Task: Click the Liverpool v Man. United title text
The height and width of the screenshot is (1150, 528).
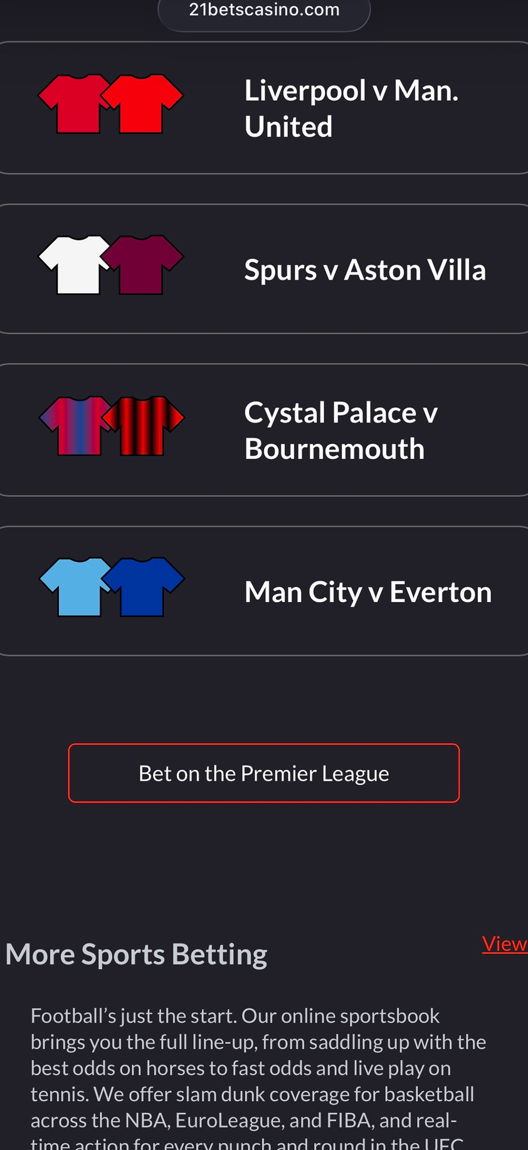Action: pyautogui.click(x=351, y=108)
